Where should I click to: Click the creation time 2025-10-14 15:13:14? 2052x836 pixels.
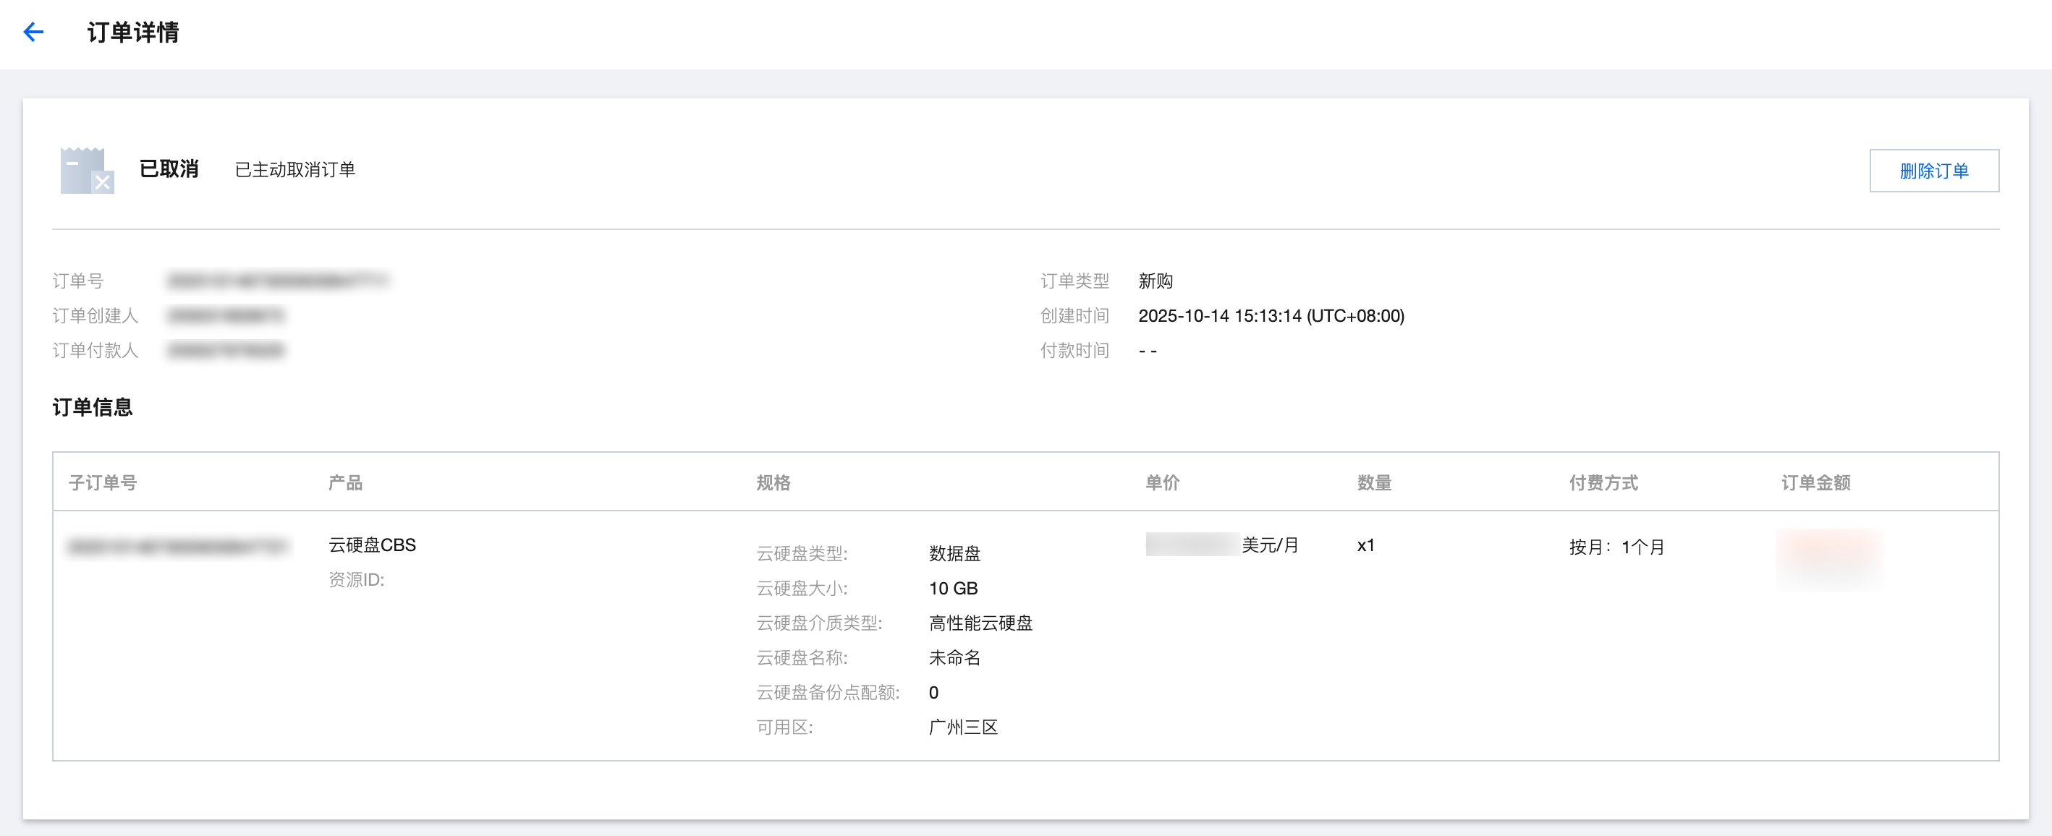1271,316
